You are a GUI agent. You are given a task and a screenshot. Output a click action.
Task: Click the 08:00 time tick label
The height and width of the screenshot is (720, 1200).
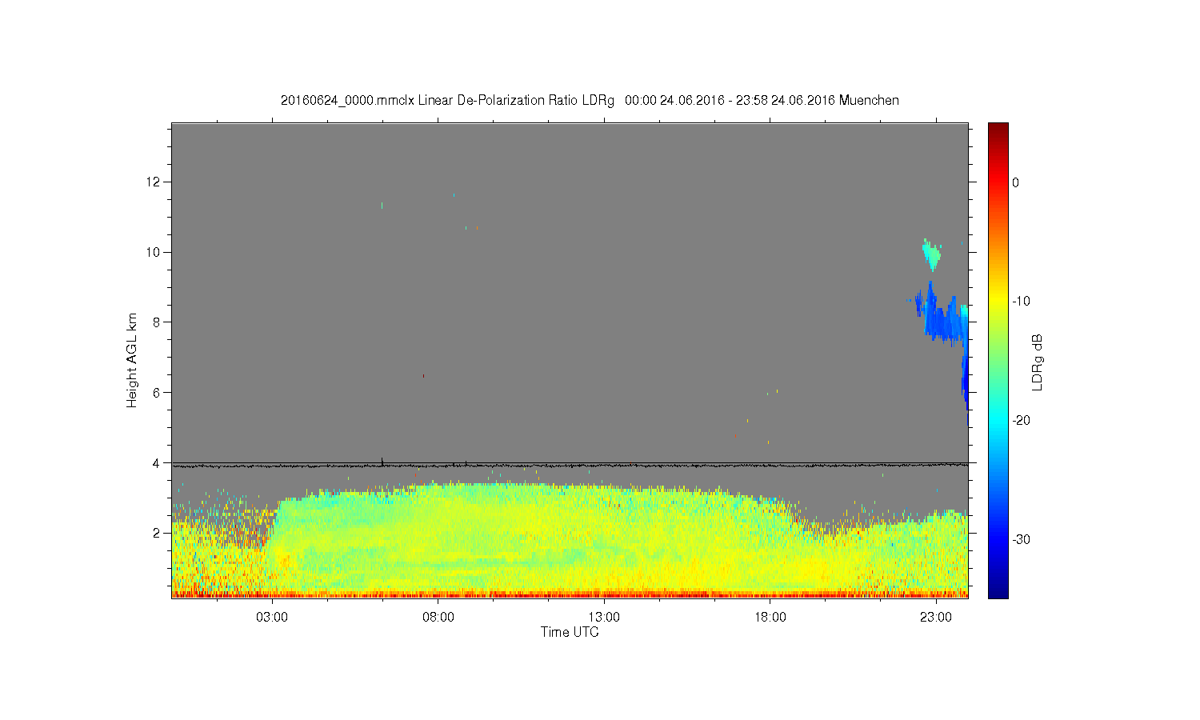(x=438, y=618)
